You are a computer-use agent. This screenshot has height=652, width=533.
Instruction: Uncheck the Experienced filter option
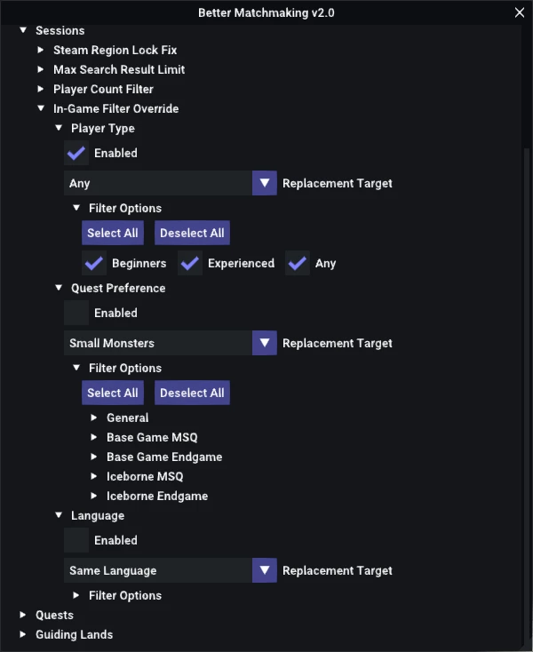coord(190,263)
